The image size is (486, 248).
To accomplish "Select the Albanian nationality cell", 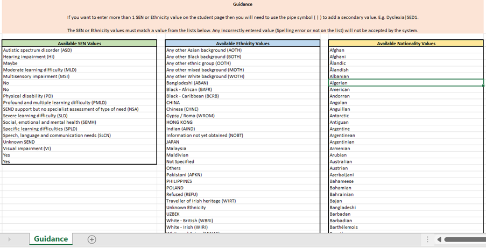I will (406, 76).
